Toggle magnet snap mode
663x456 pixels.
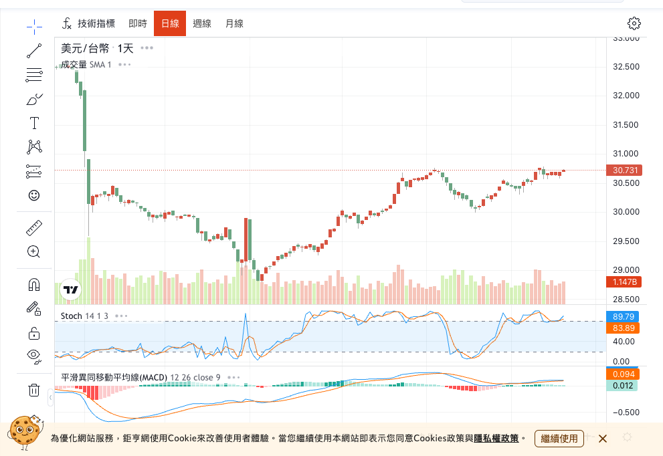[x=34, y=285]
